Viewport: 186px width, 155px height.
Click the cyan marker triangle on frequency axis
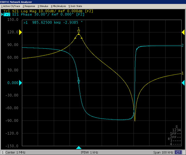(x=79, y=148)
